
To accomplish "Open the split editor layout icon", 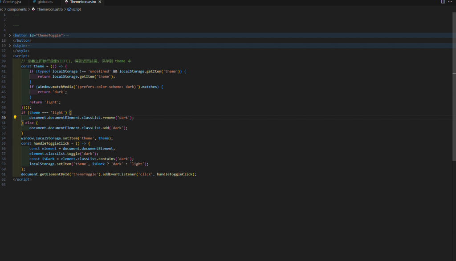I will pyautogui.click(x=443, y=2).
